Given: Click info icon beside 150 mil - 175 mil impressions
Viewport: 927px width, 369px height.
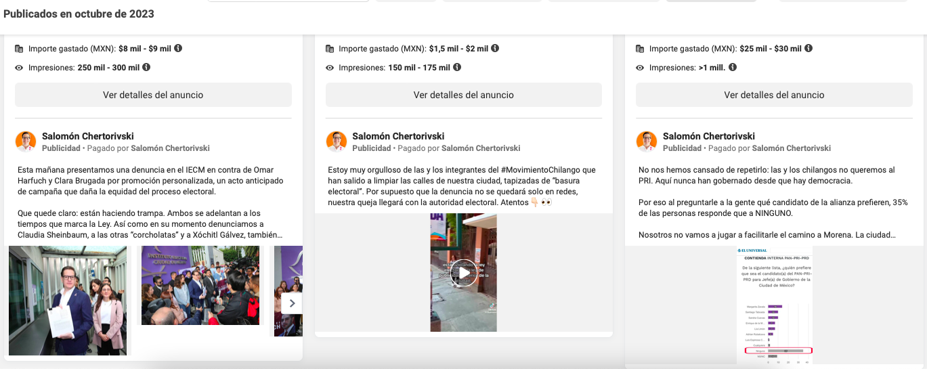Looking at the screenshot, I should click(x=457, y=68).
